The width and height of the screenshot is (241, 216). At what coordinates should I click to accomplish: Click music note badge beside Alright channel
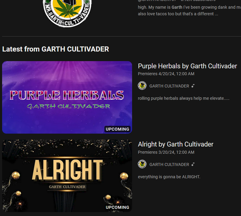[193, 164]
